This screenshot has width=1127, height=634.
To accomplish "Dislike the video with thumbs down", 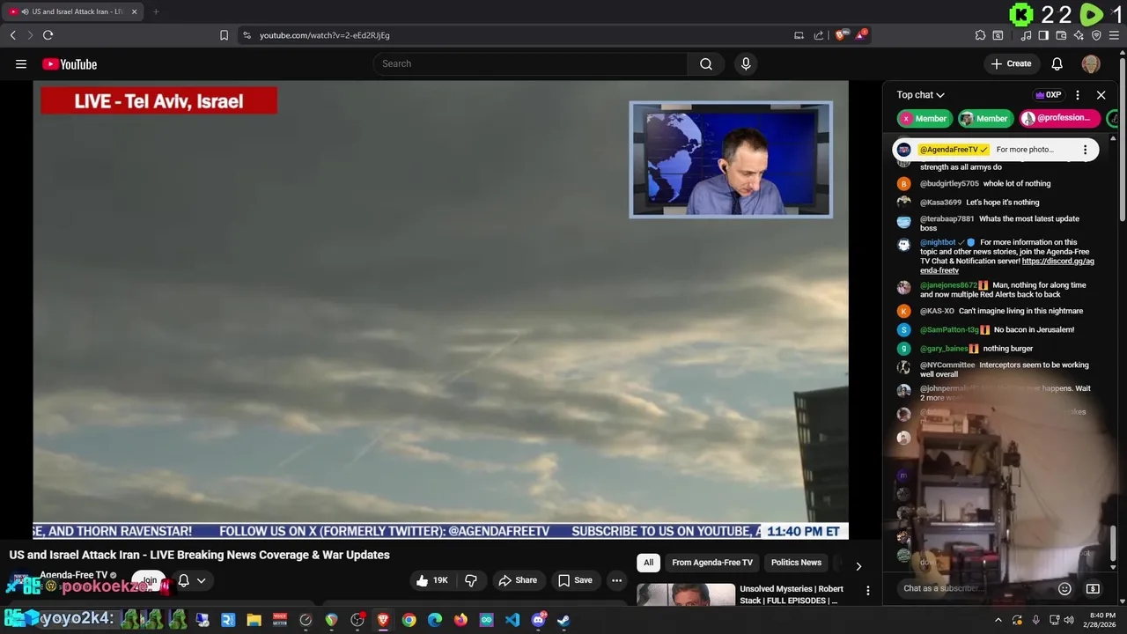I will [471, 580].
